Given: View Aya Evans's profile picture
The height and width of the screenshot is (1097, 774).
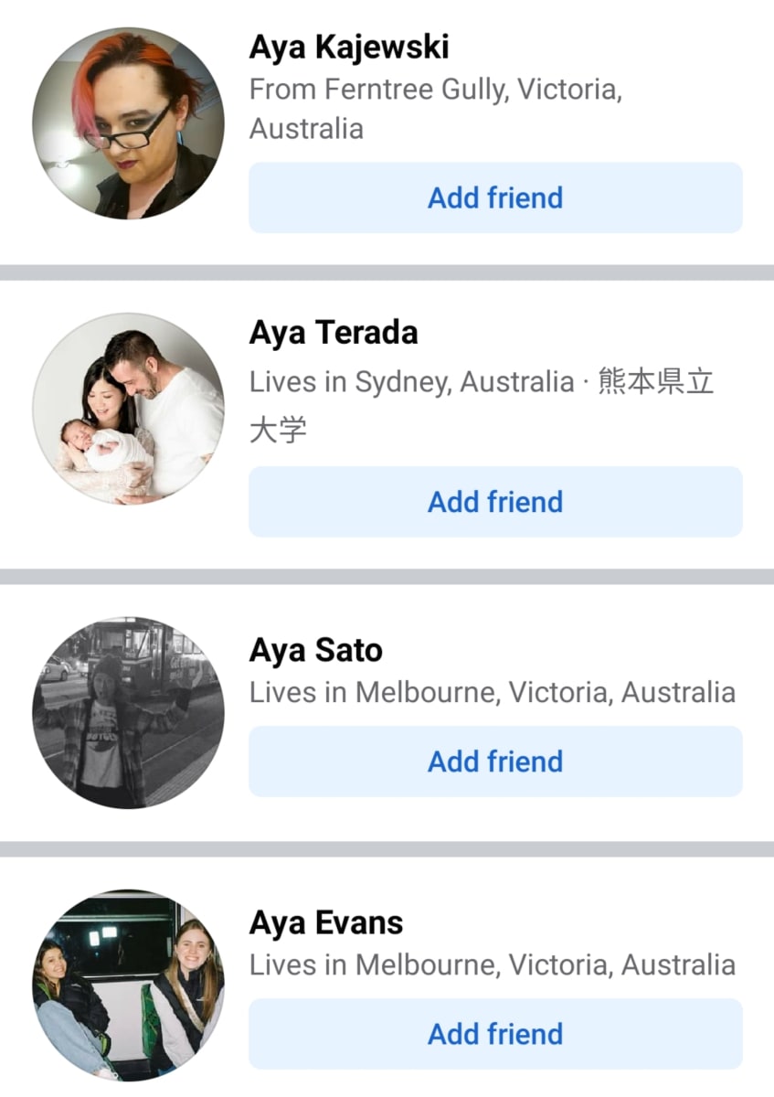Looking at the screenshot, I should point(128,985).
